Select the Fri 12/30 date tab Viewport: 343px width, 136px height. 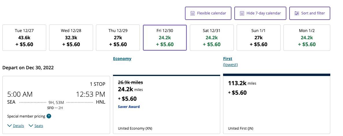click(165, 38)
